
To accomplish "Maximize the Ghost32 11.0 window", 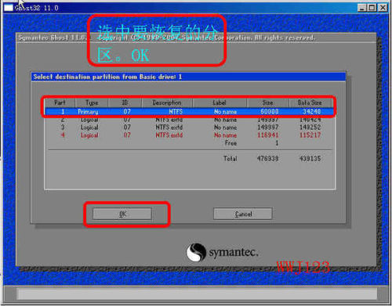I will 372,8.
